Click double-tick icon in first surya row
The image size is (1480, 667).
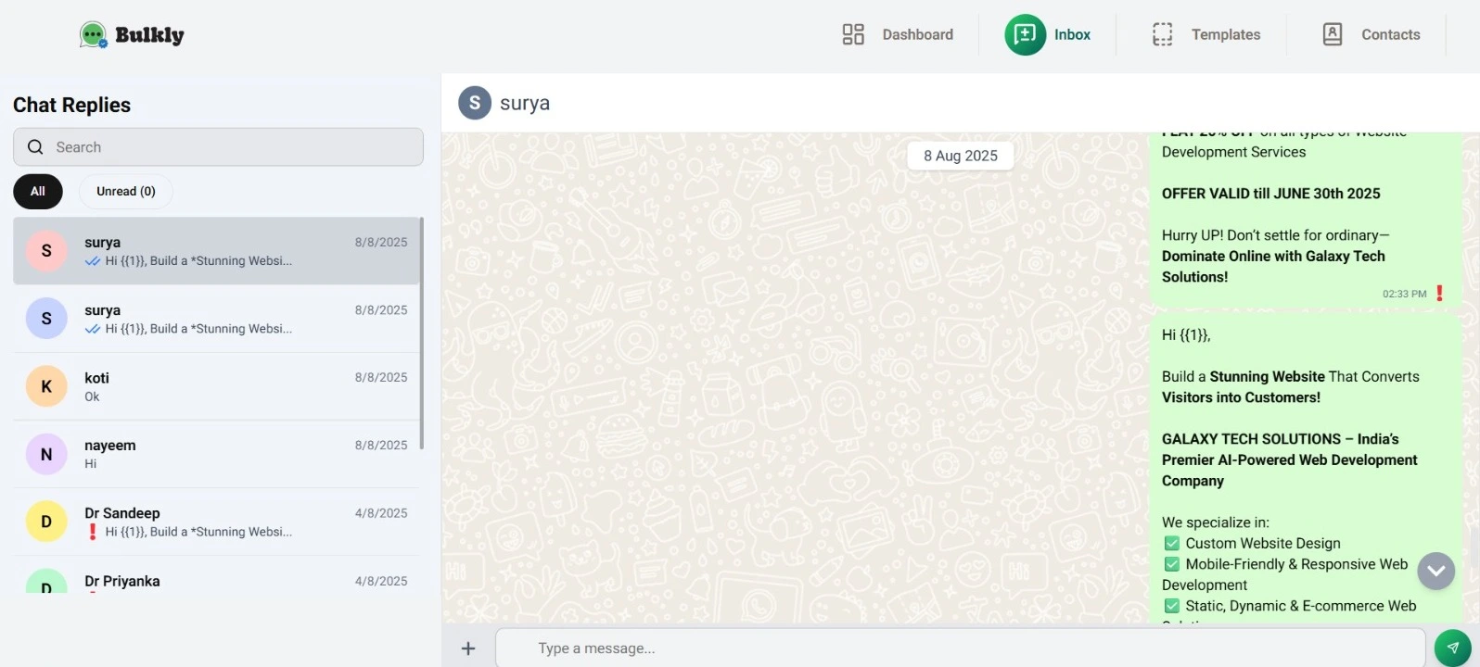point(93,261)
